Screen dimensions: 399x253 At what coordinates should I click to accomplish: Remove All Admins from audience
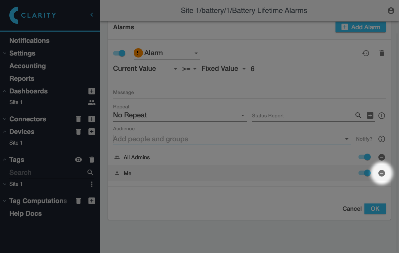382,157
